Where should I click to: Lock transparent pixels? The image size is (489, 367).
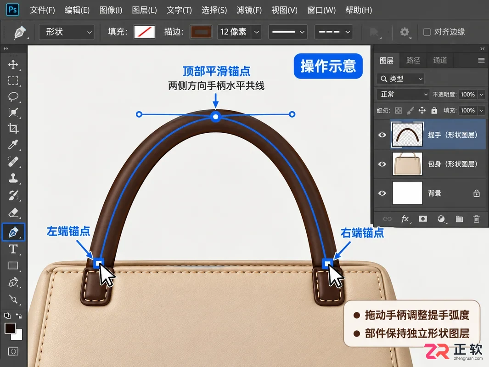point(398,111)
